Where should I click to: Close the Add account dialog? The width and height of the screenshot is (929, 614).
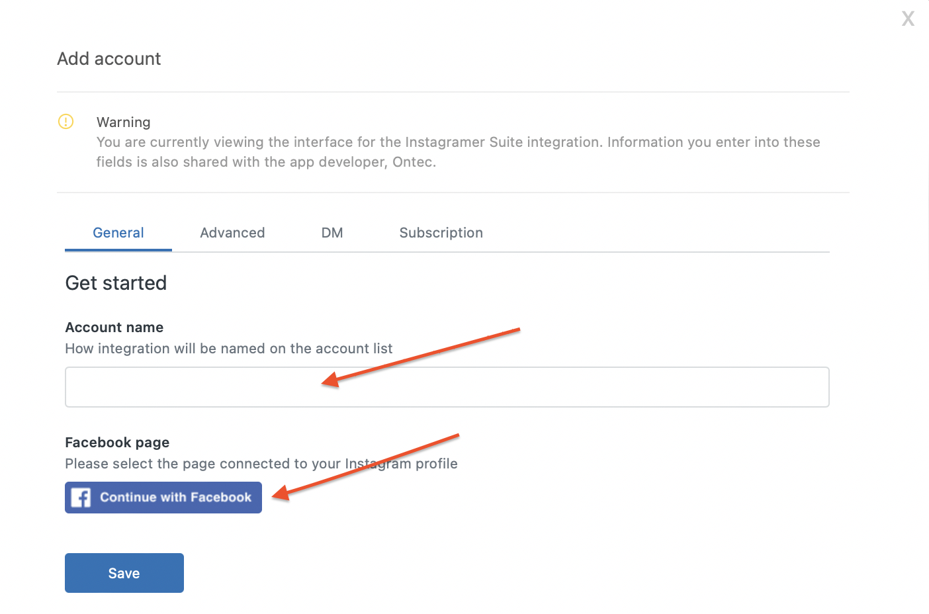908,19
